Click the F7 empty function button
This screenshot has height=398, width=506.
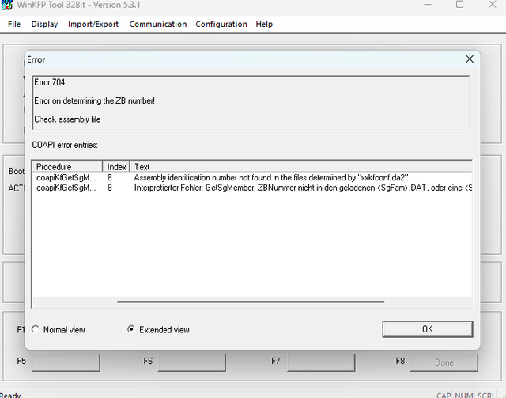coord(321,362)
